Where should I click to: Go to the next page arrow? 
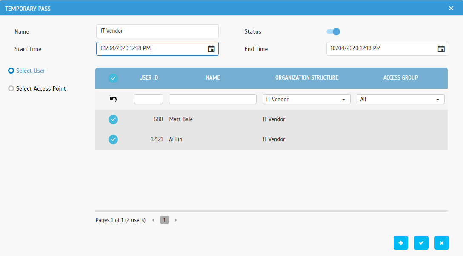(x=176, y=220)
